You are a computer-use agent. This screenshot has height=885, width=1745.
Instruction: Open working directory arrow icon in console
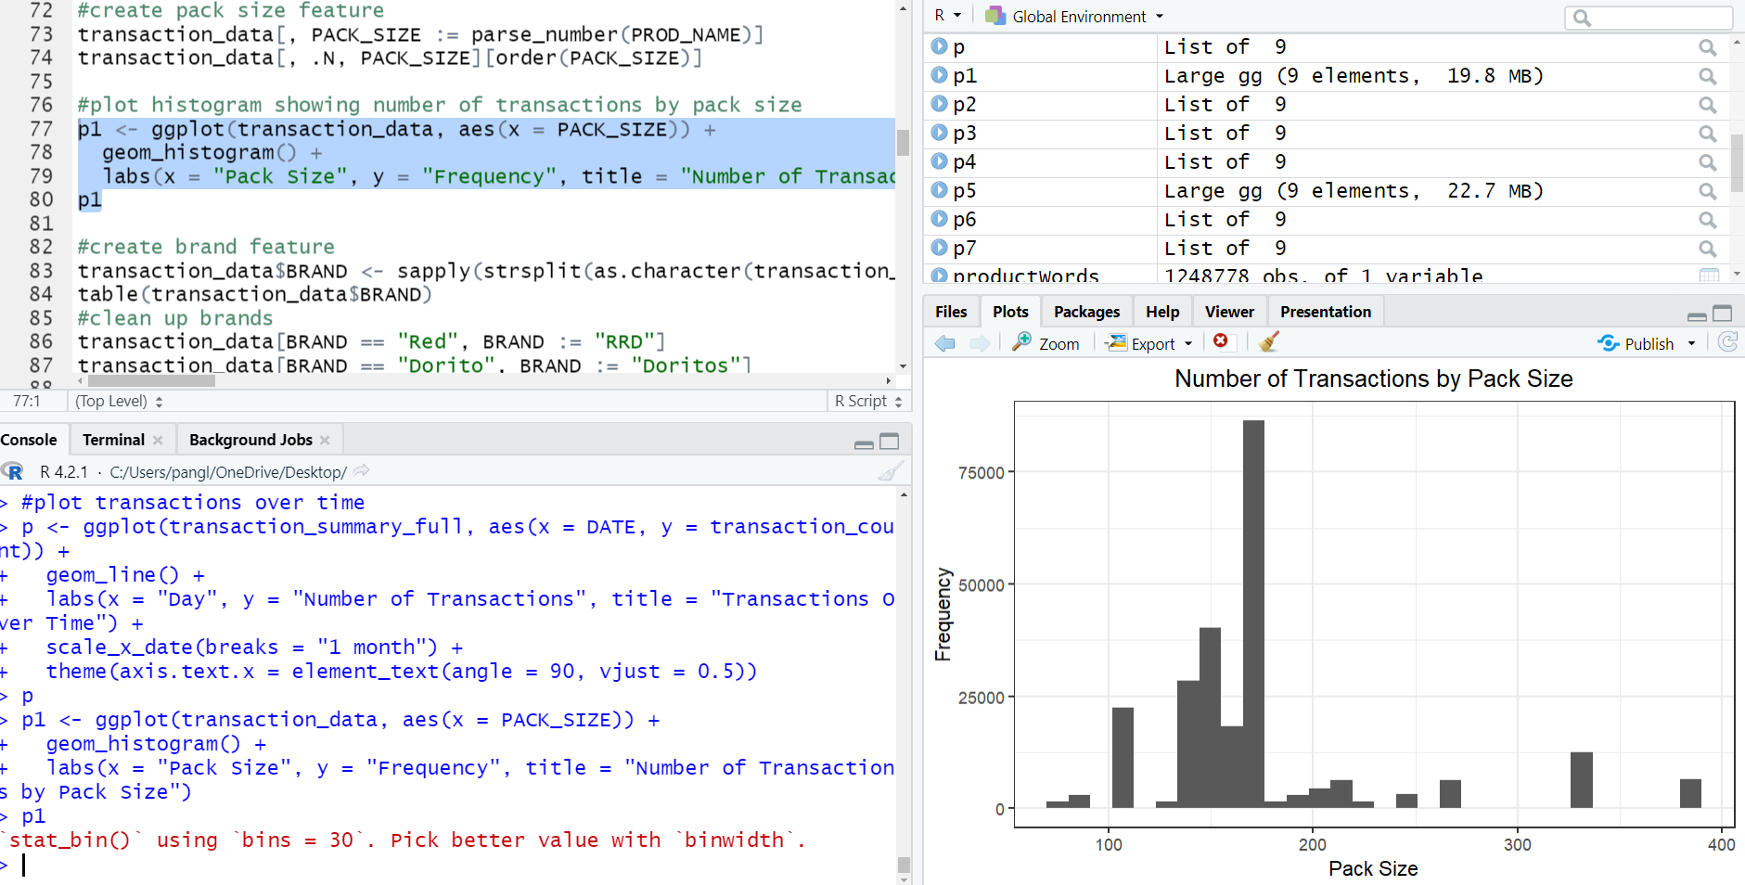tap(361, 471)
